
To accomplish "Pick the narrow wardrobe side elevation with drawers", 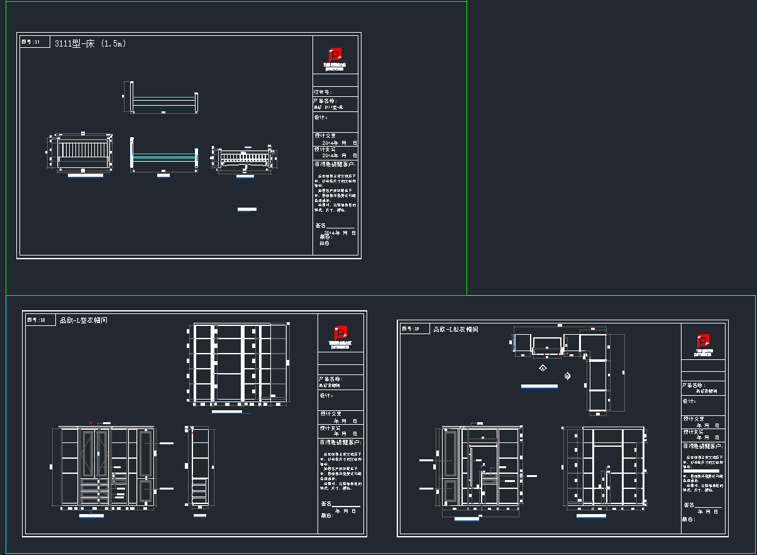I will pyautogui.click(x=199, y=467).
